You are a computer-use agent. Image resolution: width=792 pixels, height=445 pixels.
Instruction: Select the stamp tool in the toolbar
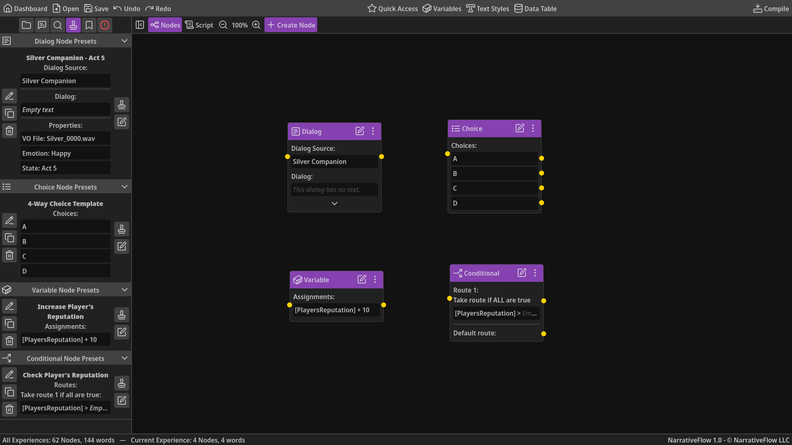coord(73,25)
